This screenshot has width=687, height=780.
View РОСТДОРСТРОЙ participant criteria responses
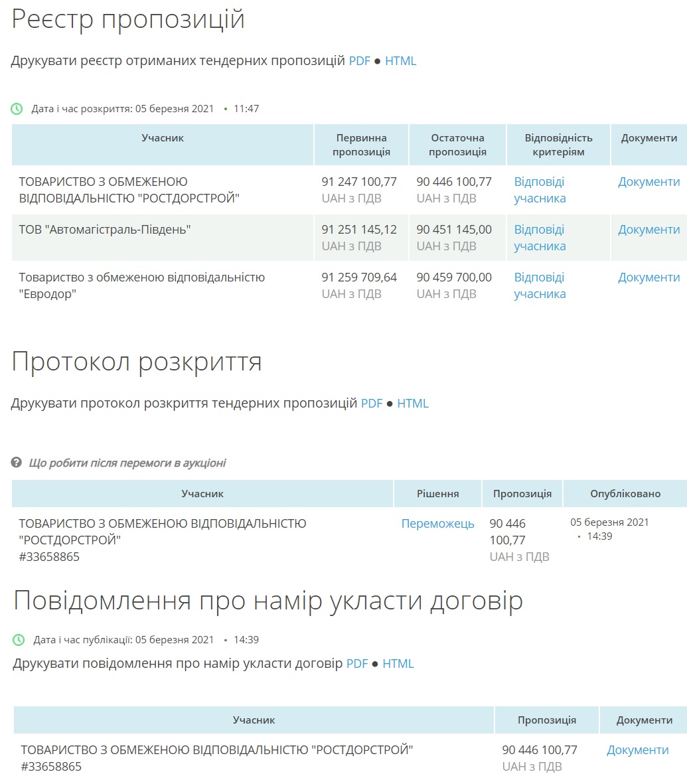pos(539,190)
